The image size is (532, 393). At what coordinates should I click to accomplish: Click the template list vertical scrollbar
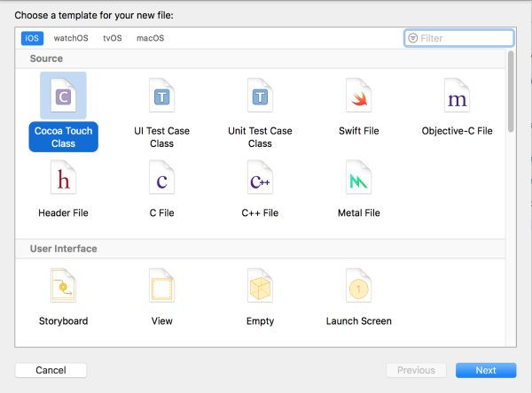pyautogui.click(x=511, y=91)
